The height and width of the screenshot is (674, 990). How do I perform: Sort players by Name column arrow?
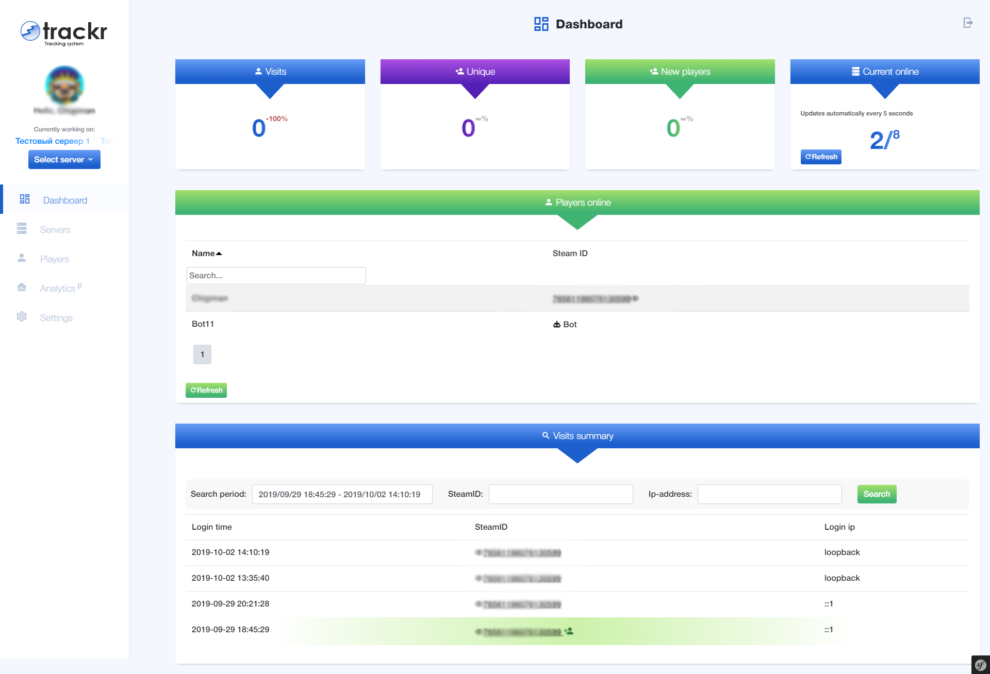point(219,254)
